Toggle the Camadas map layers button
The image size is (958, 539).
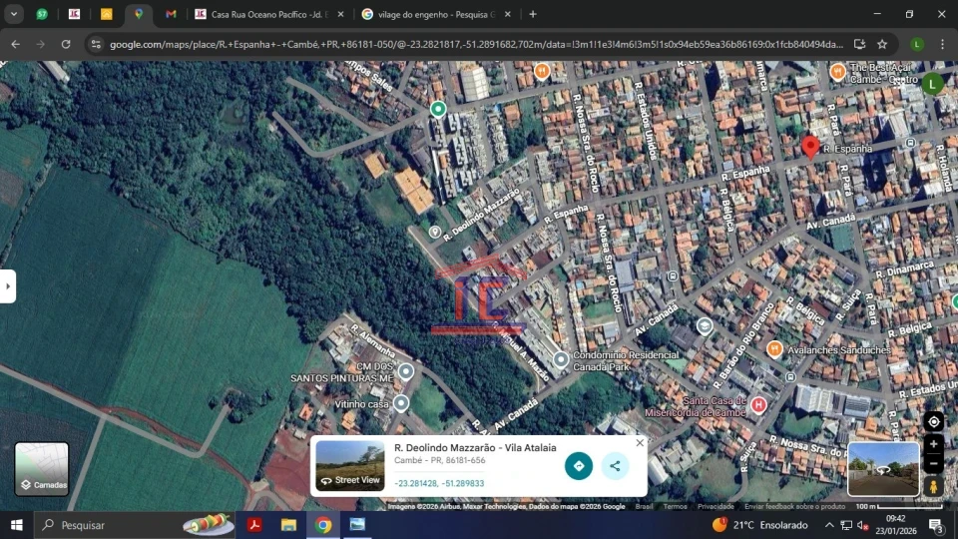42,469
